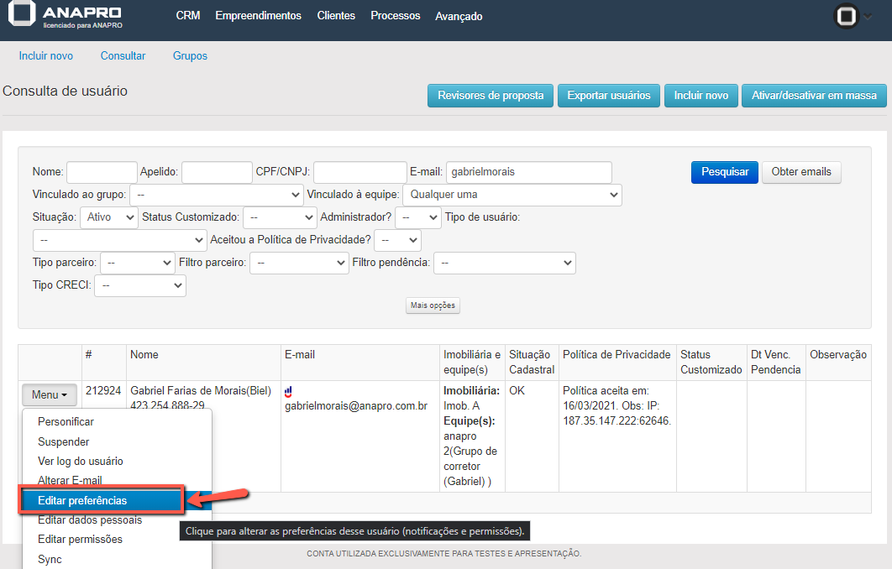Select Suspender from the user menu
892x569 pixels.
(64, 441)
